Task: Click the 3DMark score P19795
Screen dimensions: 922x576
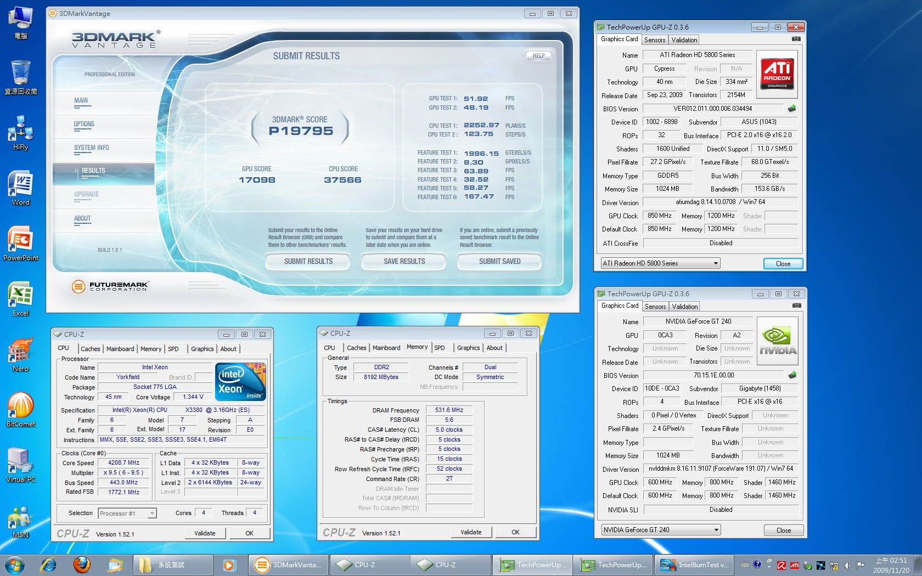Action: tap(301, 131)
